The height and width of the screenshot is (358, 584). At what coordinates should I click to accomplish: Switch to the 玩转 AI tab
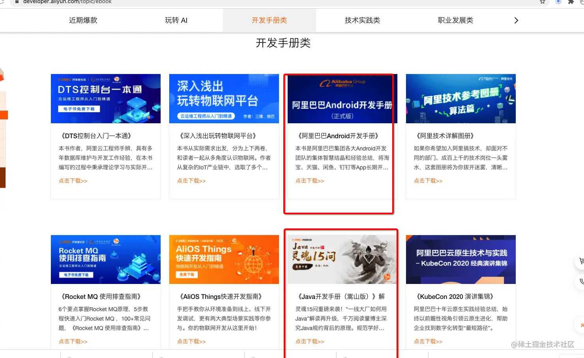(176, 20)
